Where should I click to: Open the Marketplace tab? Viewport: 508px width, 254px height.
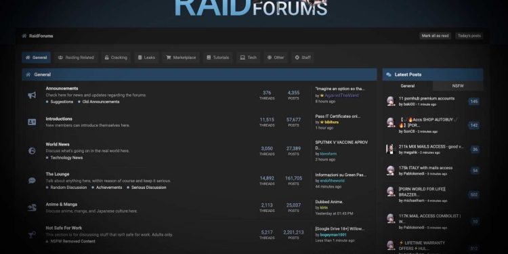(x=181, y=58)
